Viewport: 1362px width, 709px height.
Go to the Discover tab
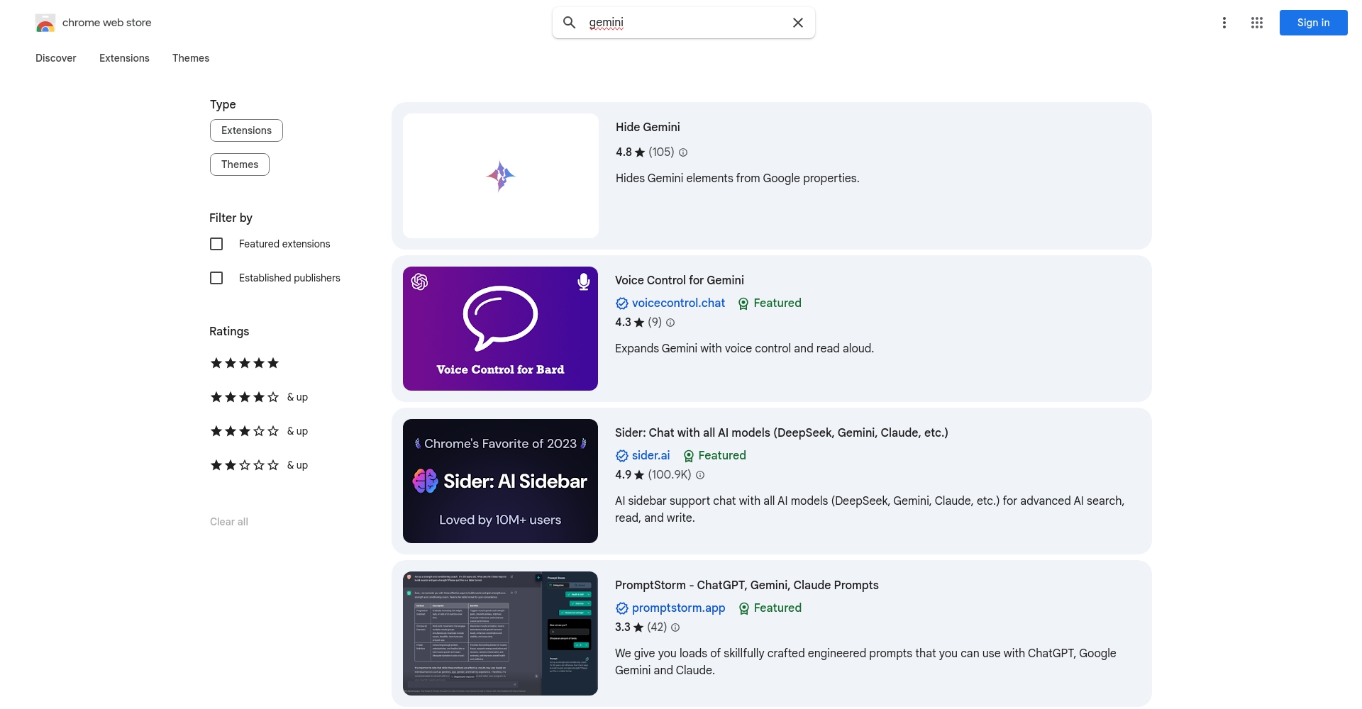click(x=56, y=58)
